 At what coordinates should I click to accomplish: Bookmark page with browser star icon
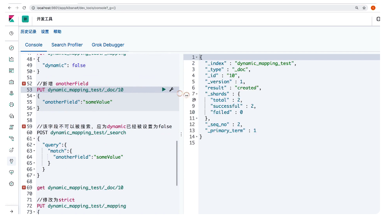click(x=364, y=8)
